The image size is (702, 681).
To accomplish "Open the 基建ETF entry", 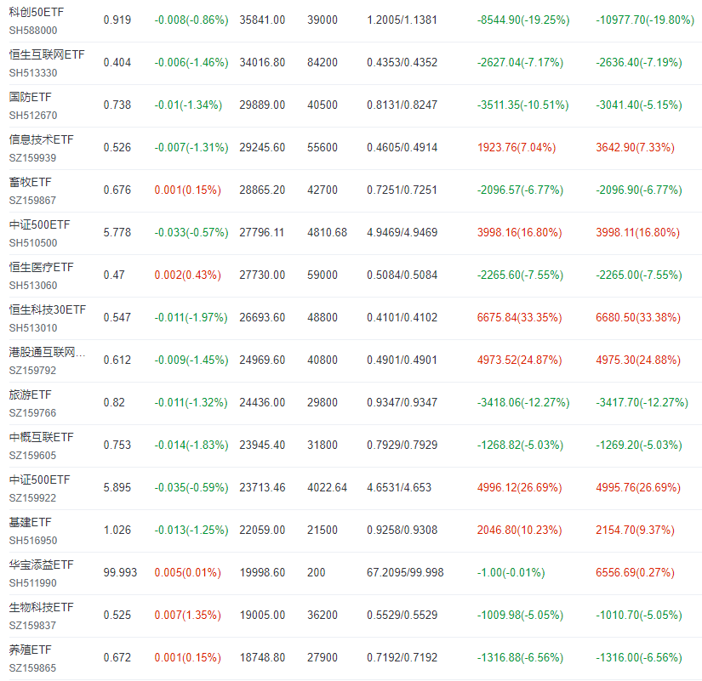I will click(30, 522).
